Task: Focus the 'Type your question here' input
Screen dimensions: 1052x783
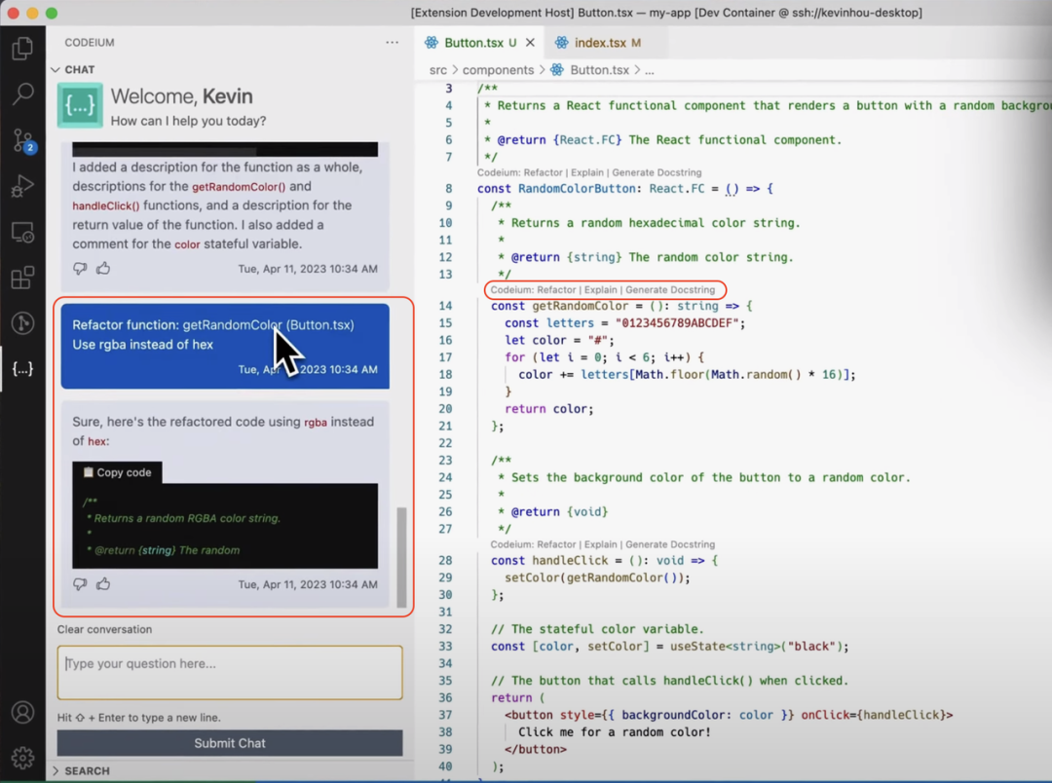Action: 230,673
